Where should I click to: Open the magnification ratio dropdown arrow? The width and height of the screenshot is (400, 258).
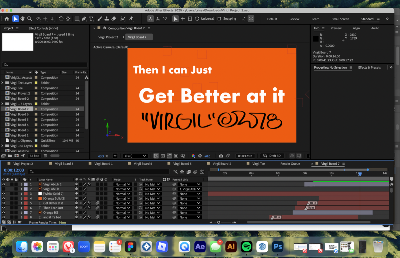click(x=115, y=156)
